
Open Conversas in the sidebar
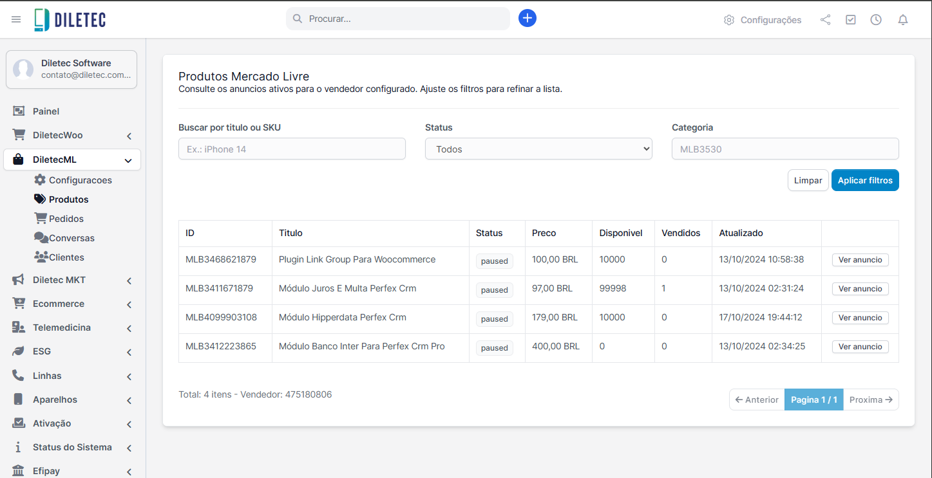[71, 238]
